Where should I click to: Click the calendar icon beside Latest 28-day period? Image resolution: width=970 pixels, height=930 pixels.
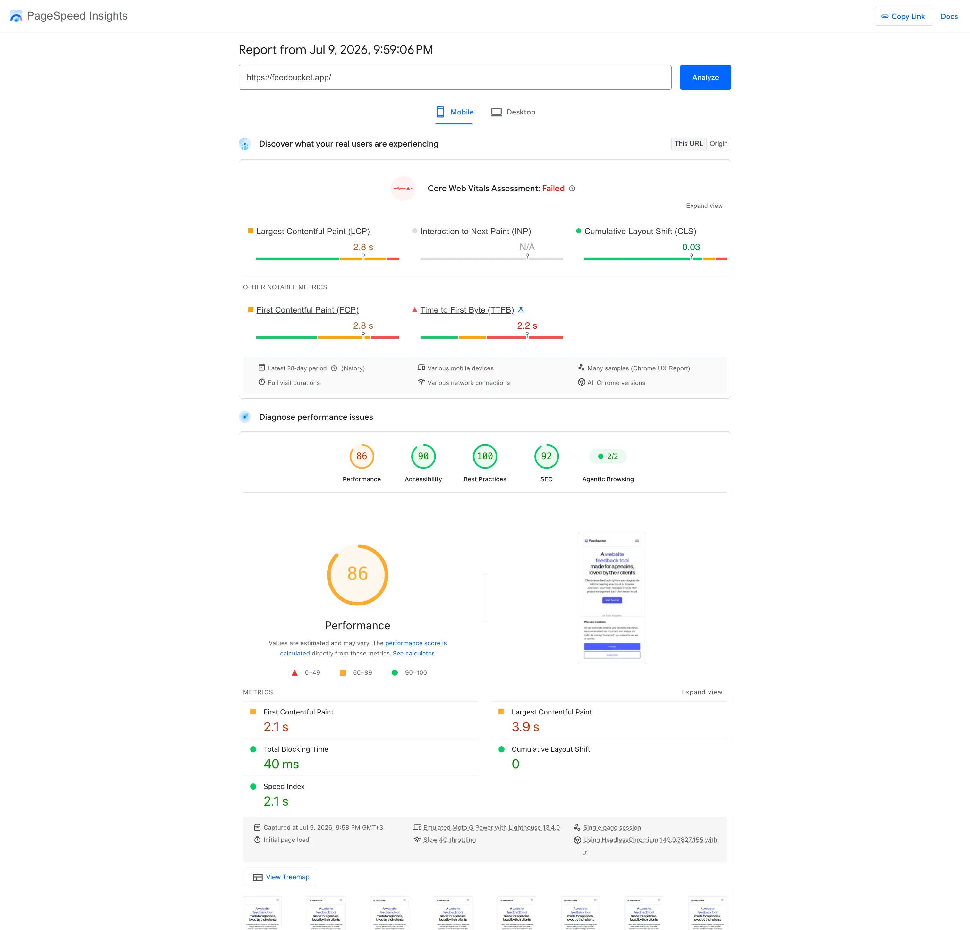(261, 368)
